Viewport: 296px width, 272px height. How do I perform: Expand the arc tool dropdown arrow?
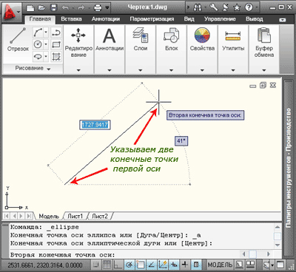tap(46, 33)
